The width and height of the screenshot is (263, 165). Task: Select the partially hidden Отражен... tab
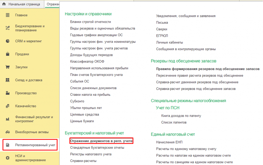tap(52, 4)
